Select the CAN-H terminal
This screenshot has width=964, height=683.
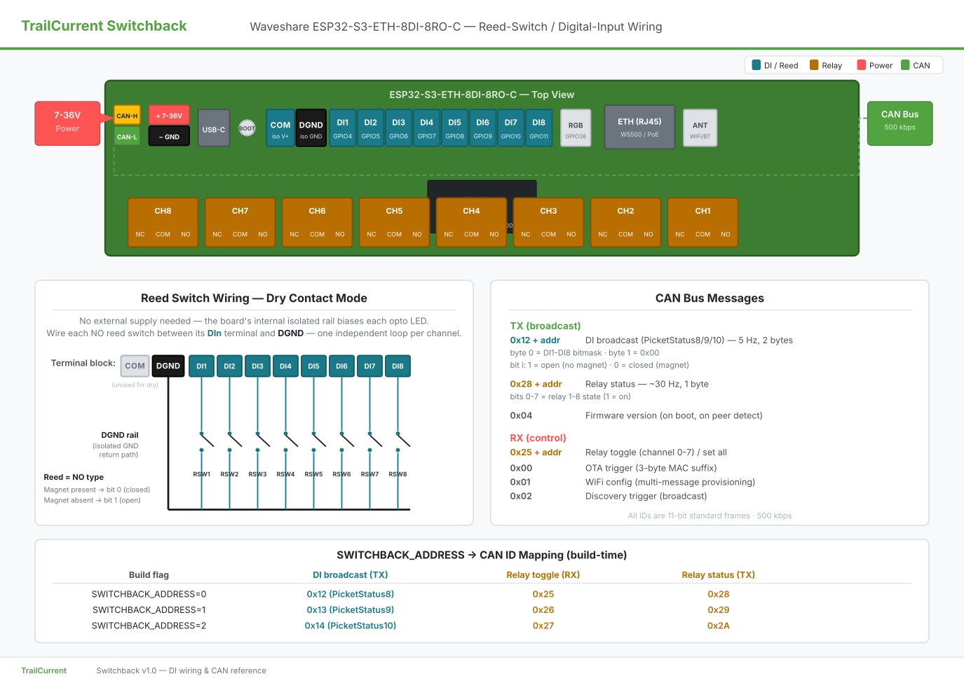click(x=127, y=116)
